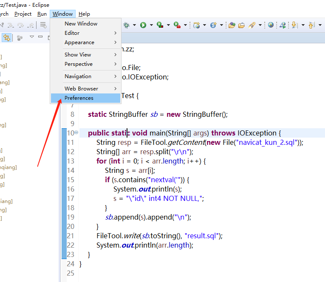This screenshot has width=325, height=282.
Task: Open the explorer View Menu triangle
Action: [x=32, y=37]
